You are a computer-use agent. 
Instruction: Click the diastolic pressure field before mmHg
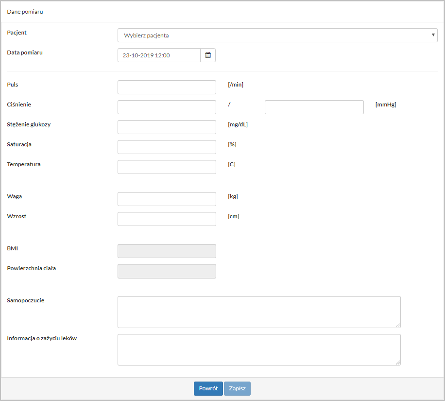[x=314, y=107]
